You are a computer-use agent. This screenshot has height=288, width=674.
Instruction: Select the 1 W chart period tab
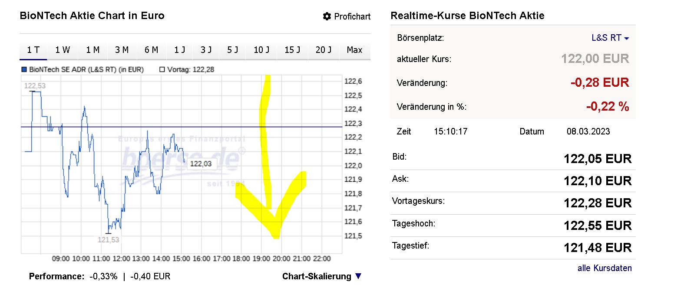pyautogui.click(x=63, y=50)
